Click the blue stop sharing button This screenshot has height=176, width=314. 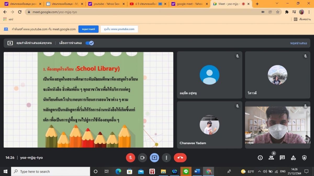pos(88,29)
